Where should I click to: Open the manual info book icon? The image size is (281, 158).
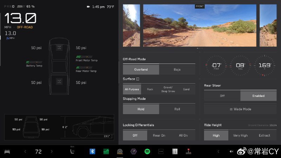(x=175, y=152)
